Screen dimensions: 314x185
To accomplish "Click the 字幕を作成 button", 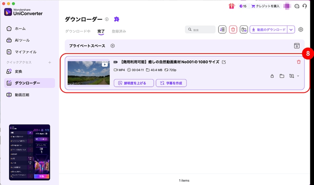I will [171, 83].
